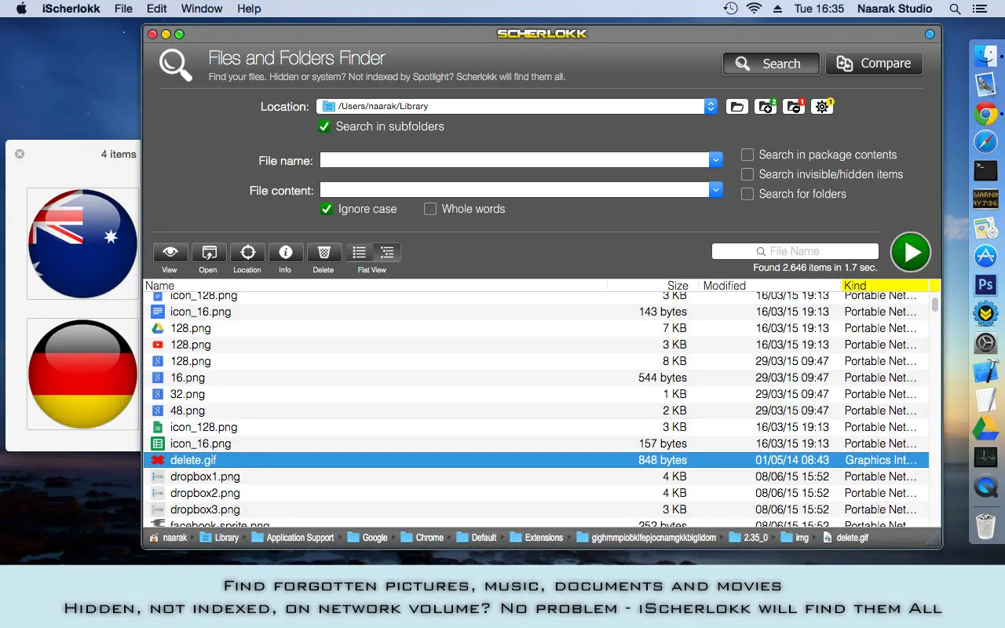
Task: Launch Photoshop from the dock
Action: coord(985,284)
